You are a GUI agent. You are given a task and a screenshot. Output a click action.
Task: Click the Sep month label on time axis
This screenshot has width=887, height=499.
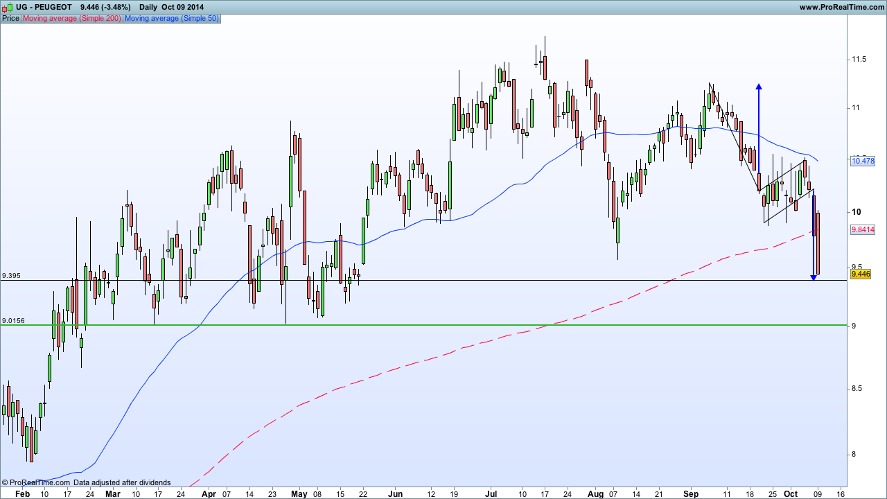(x=691, y=494)
